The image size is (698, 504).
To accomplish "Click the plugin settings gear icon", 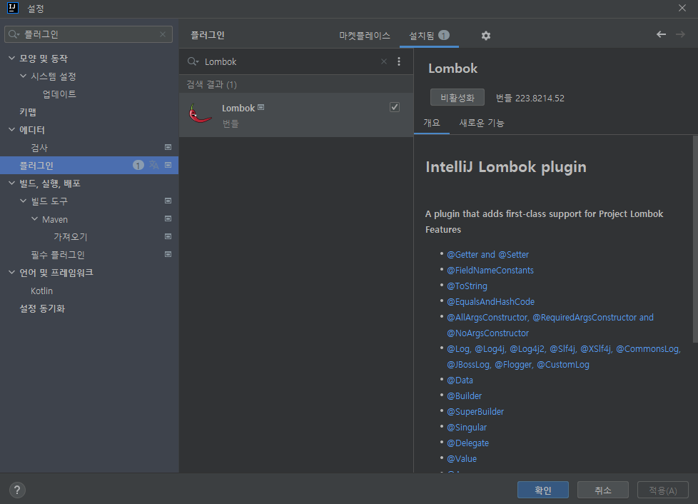I will pyautogui.click(x=485, y=36).
